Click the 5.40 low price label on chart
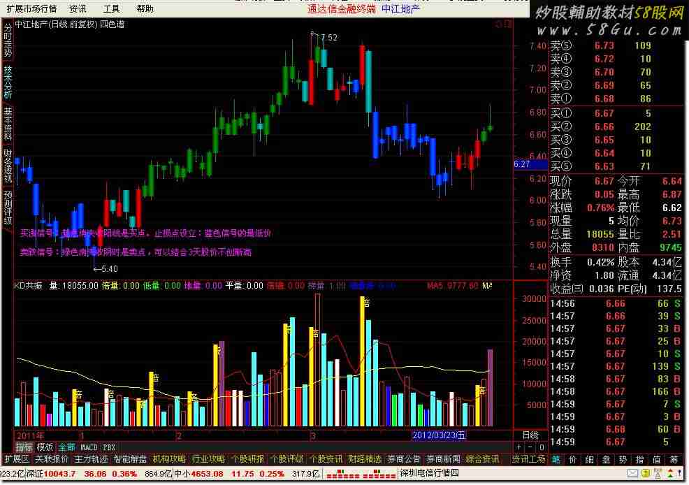Screen dimensions: 689x485 (x=110, y=269)
